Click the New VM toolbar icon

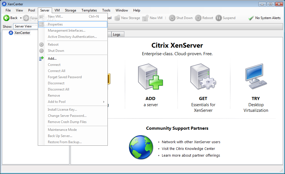(x=145, y=18)
